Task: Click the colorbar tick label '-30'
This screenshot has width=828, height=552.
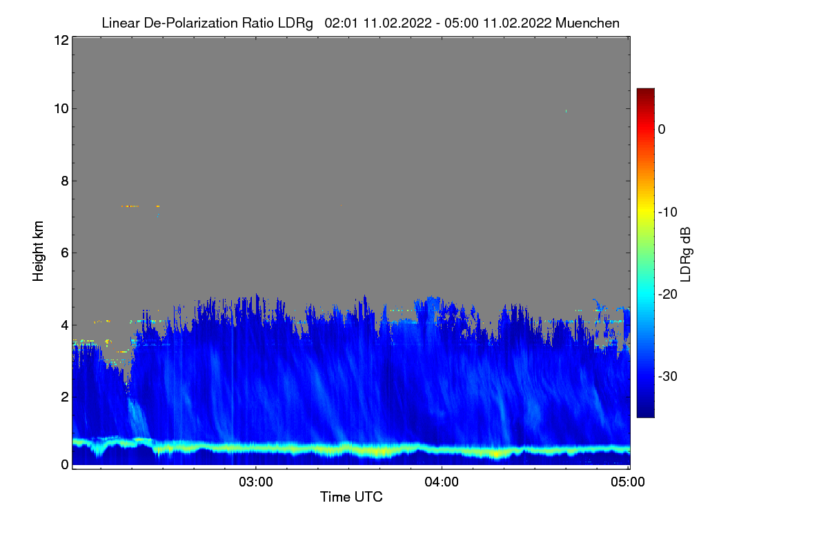Action: click(667, 377)
